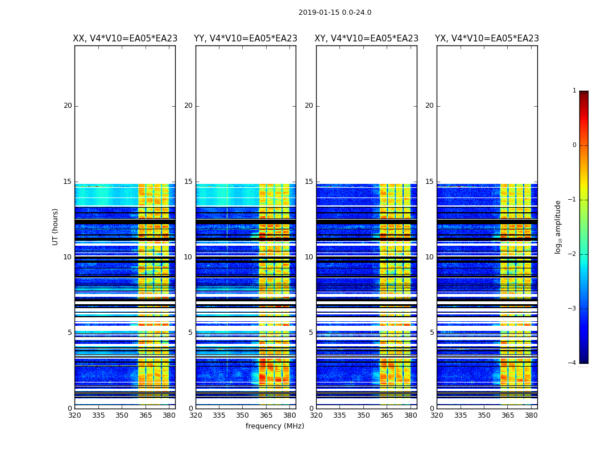The width and height of the screenshot is (597, 454).
Task: Click the "20" hour tick beside YY panel
Action: pyautogui.click(x=188, y=106)
